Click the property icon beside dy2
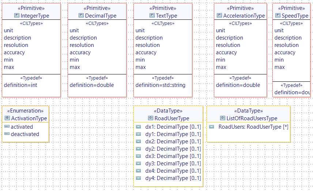Screen dimensions: 313x191 (x=138, y=149)
